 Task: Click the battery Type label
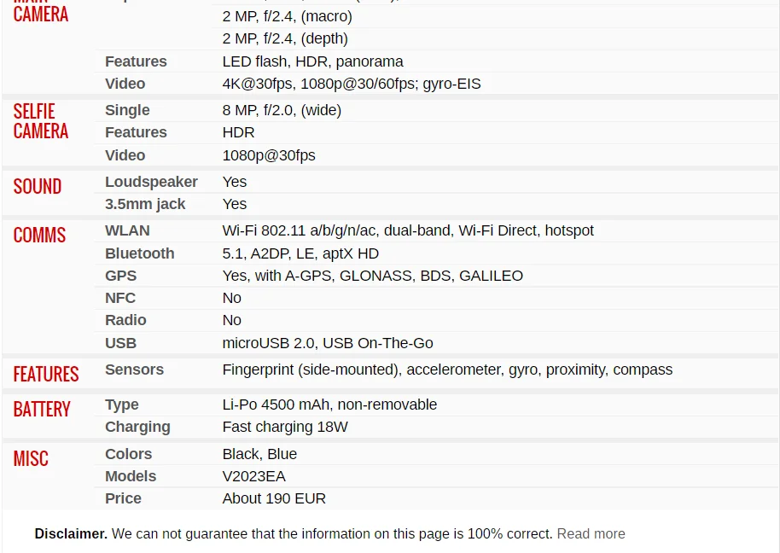[122, 405]
